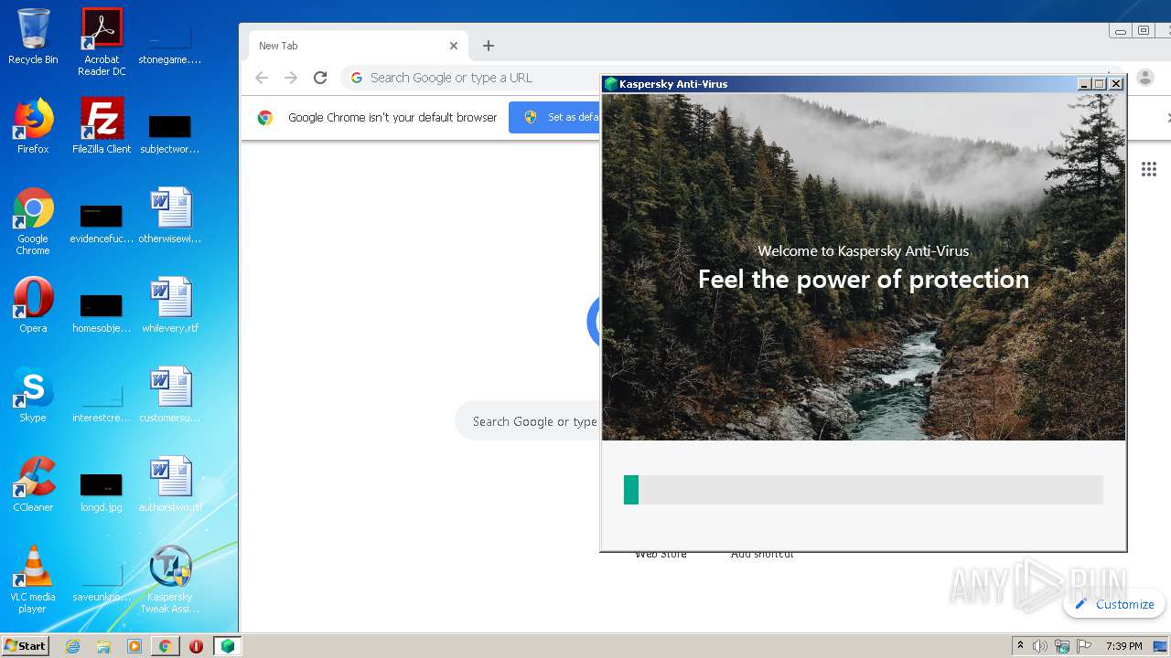Click the Action Center flag tray icon

(x=1084, y=646)
